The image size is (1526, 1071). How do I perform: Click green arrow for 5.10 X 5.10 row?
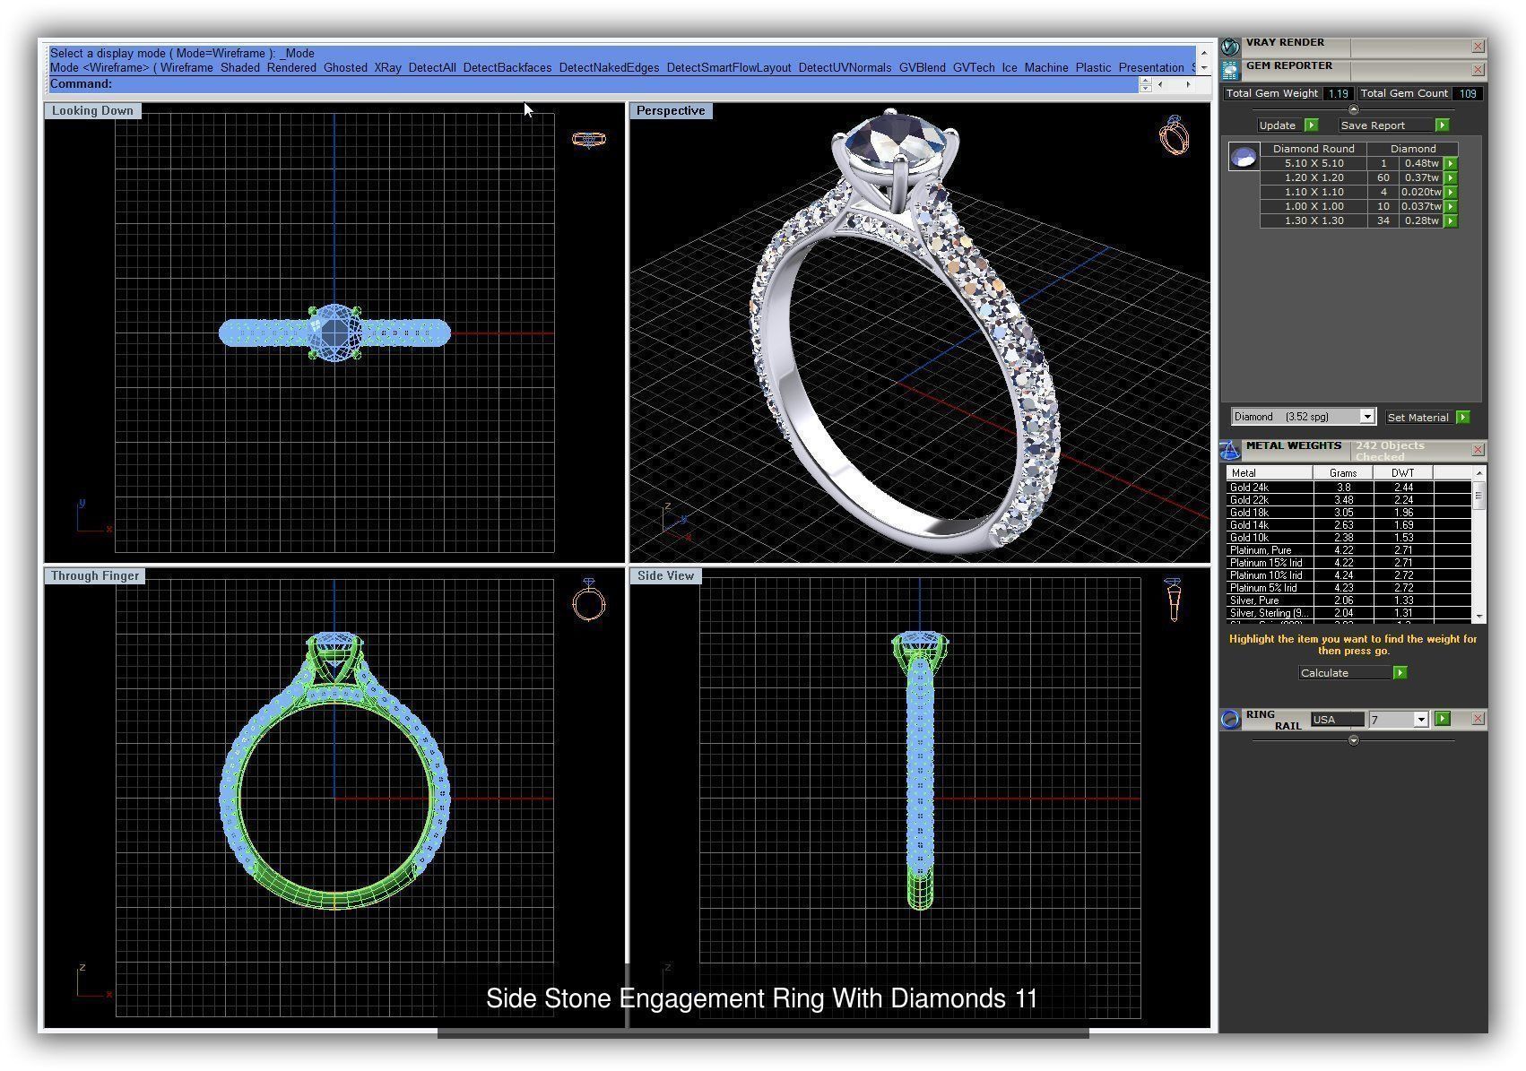(x=1450, y=164)
